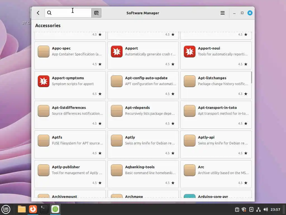Image resolution: width=286 pixels, height=215 pixels.
Task: Click the Arc package icon
Action: click(x=190, y=170)
